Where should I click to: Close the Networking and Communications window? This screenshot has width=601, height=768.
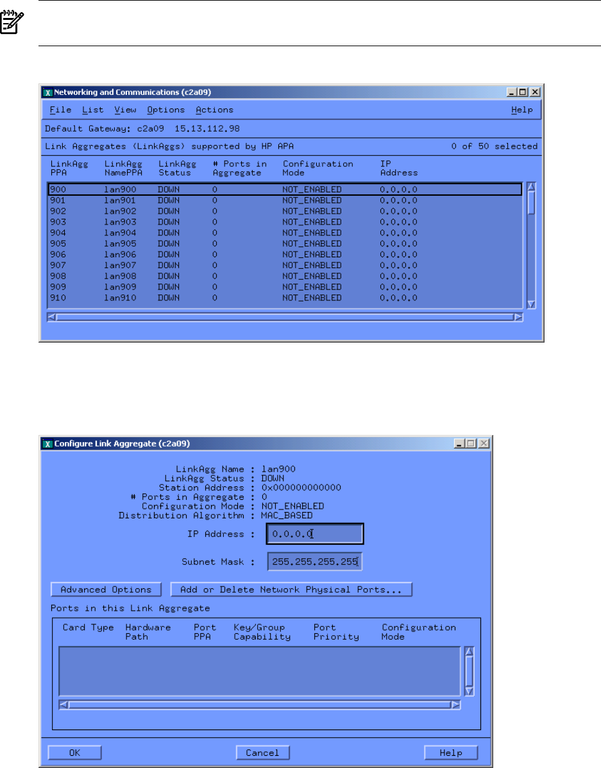coord(535,92)
